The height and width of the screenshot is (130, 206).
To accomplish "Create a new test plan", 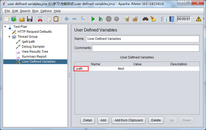I will (x=6, y=19).
